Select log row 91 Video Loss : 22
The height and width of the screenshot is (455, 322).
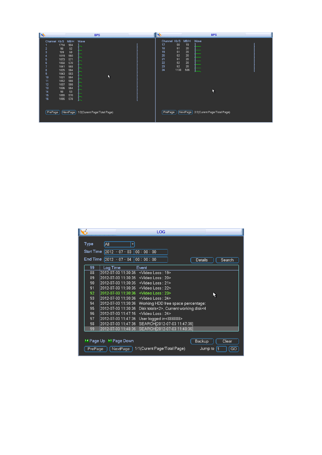point(162,288)
